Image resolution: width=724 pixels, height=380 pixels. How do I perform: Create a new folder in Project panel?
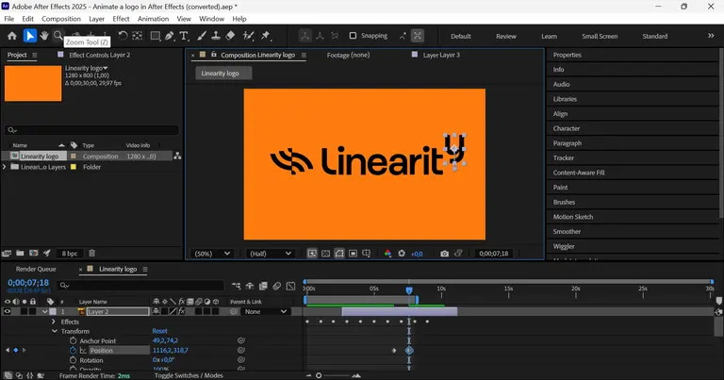click(20, 253)
